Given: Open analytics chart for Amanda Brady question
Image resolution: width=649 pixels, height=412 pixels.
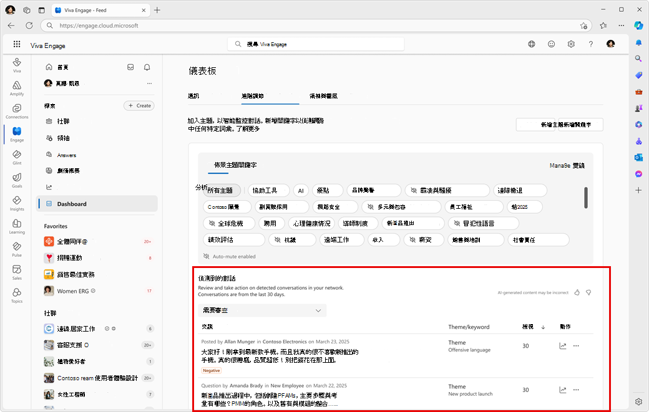Looking at the screenshot, I should (x=562, y=390).
